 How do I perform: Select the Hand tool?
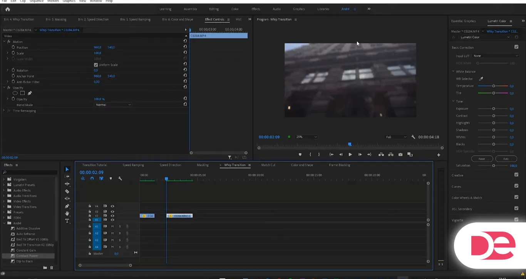pyautogui.click(x=67, y=214)
